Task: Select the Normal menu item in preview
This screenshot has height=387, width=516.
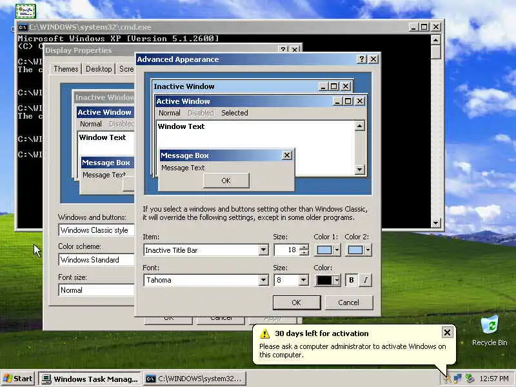Action: pyautogui.click(x=170, y=113)
